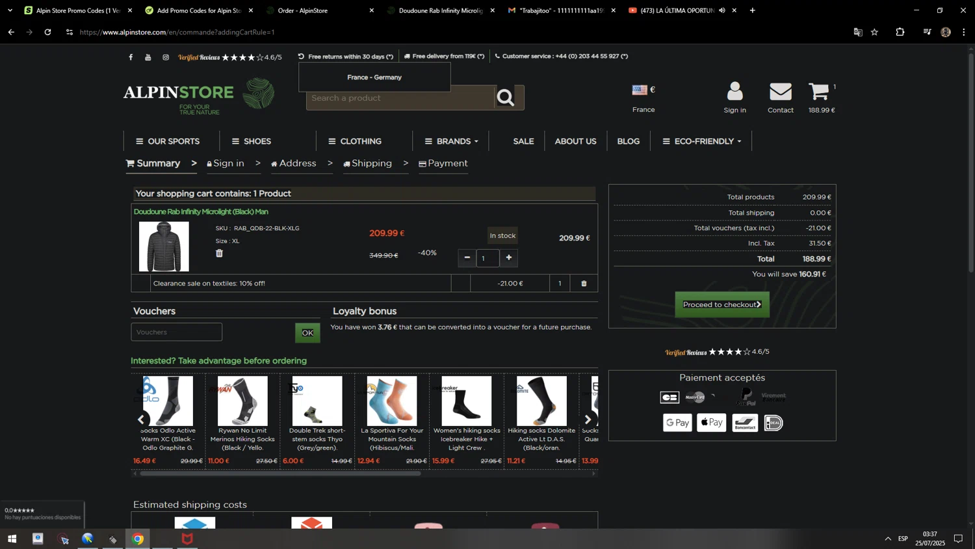Select France - Germany option
Screen dimensions: 975x549
374,77
